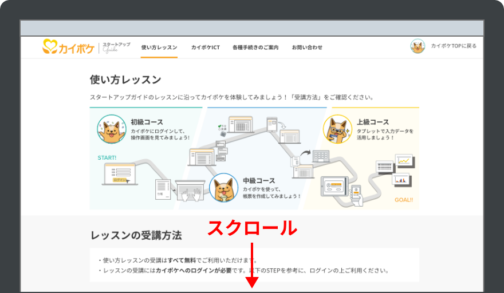Viewport: 504px width, 293px height.
Task: Click the browser address bar area
Action: coord(252,28)
